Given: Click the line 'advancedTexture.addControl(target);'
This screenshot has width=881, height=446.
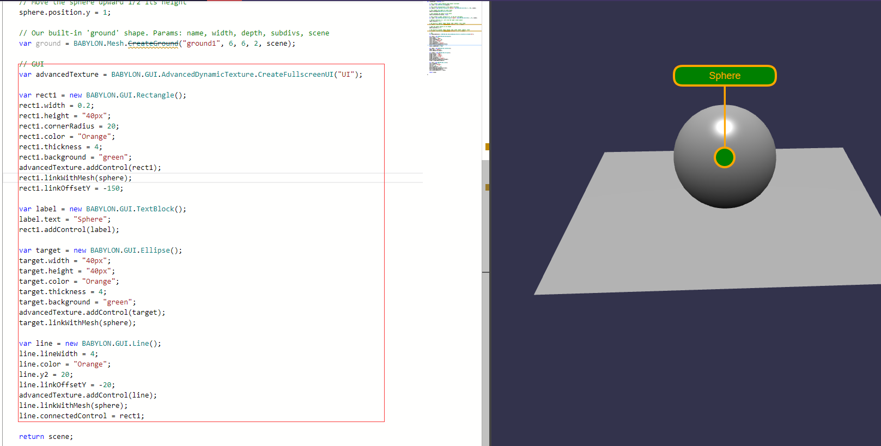Looking at the screenshot, I should [x=92, y=313].
